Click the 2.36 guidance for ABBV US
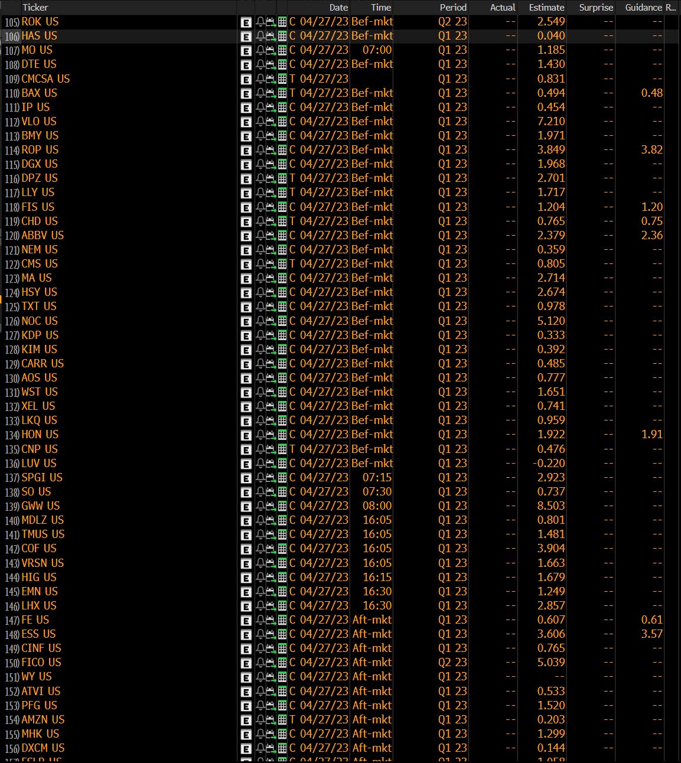The height and width of the screenshot is (763, 681). pyautogui.click(x=652, y=236)
